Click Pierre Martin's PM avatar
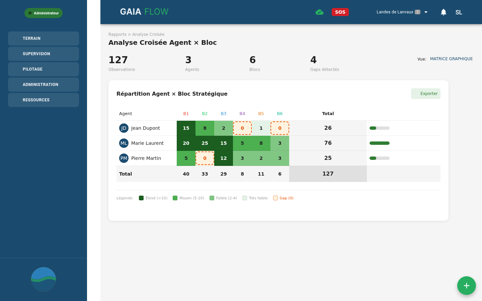The height and width of the screenshot is (301, 482). [124, 158]
